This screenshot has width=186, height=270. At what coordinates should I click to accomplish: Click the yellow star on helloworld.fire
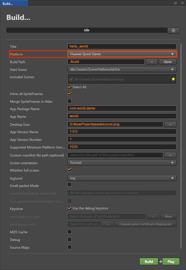coord(173,79)
